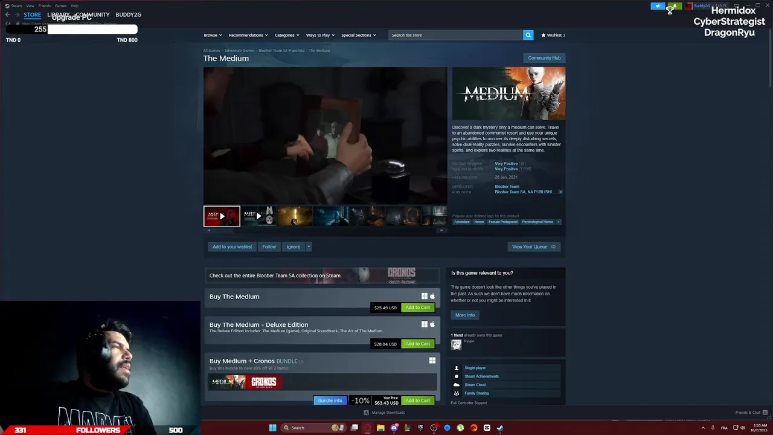Open the Friends menu
This screenshot has height=435, width=773.
(x=45, y=5)
